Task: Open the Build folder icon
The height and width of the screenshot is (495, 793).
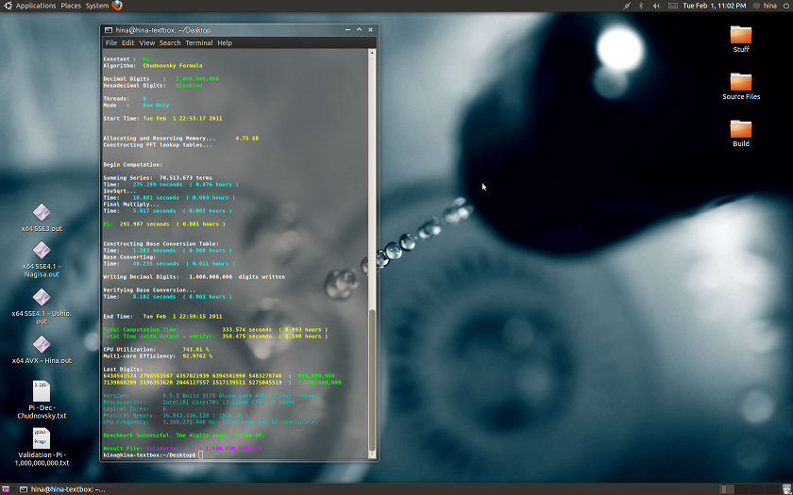Action: (741, 129)
